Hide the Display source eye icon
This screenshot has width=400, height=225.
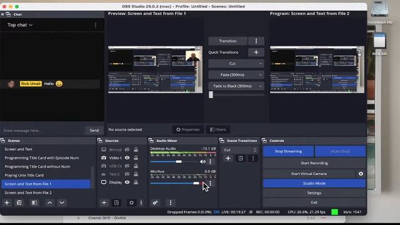[x=127, y=182]
